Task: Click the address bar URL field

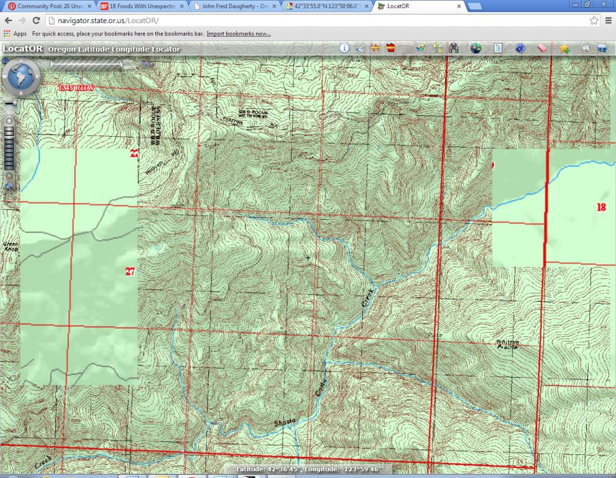Action: click(x=311, y=21)
